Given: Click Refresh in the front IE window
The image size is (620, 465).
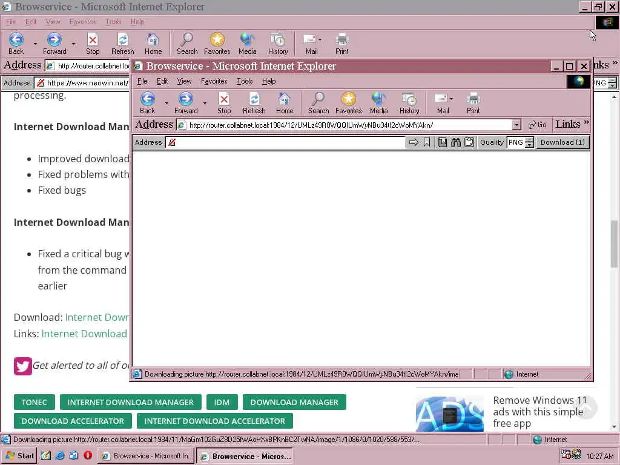Looking at the screenshot, I should tap(254, 103).
